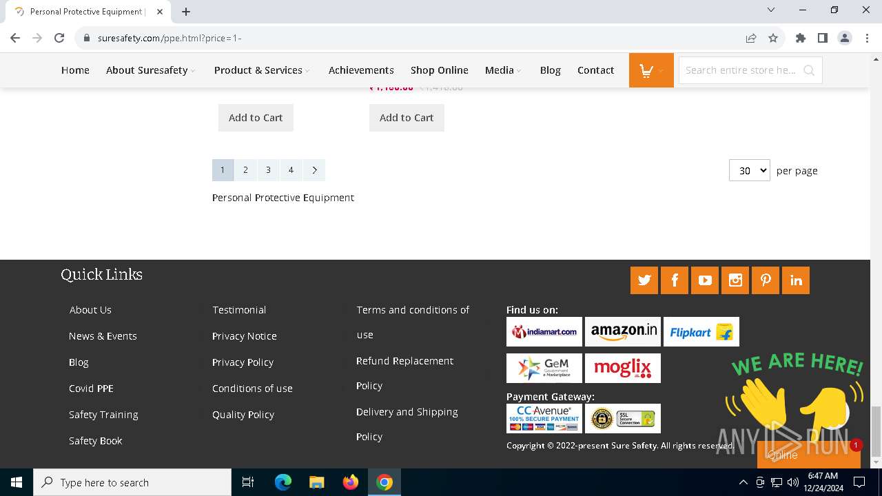Open Chrome three-dot menu

(866, 38)
